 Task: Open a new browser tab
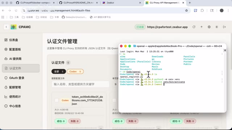190,3
